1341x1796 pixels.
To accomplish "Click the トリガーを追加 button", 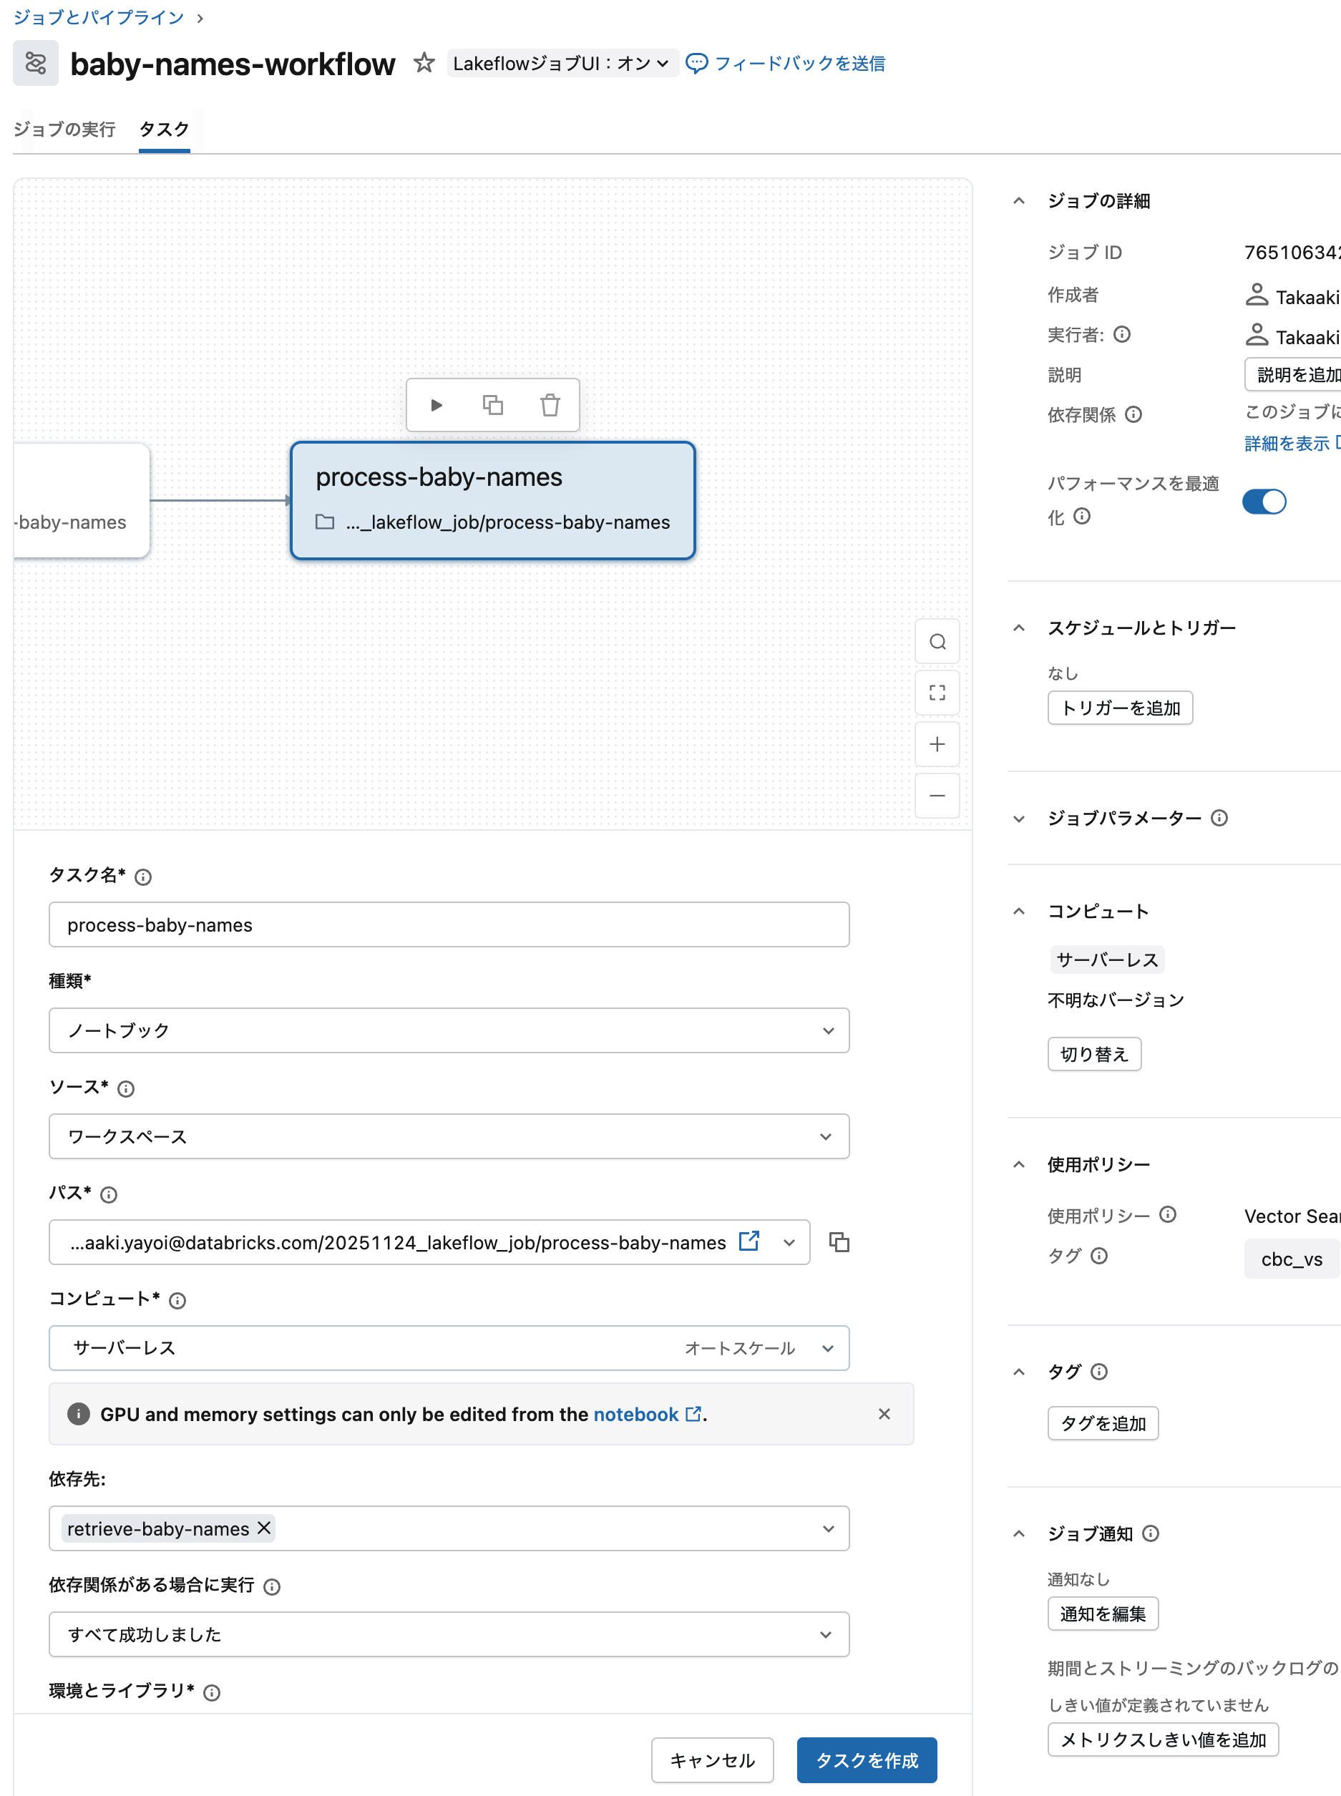I will 1119,707.
